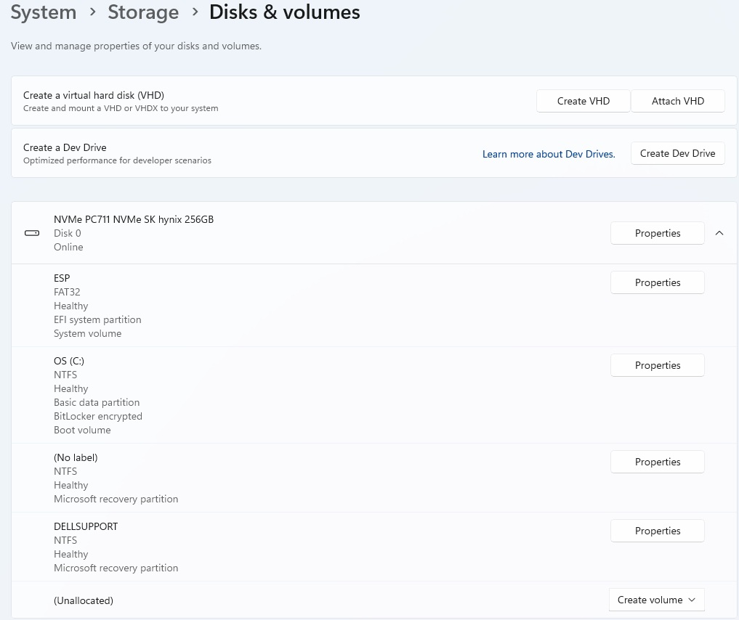Select the OS (C:) volume entry

coord(69,361)
